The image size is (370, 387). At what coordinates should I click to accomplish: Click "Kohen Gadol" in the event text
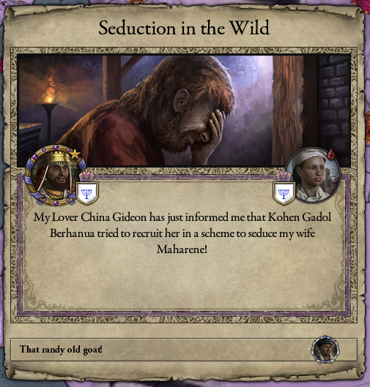coord(300,217)
